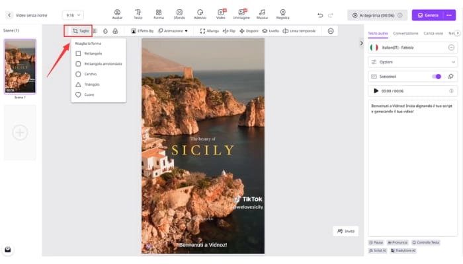Open the Video media tool

[x=220, y=14]
